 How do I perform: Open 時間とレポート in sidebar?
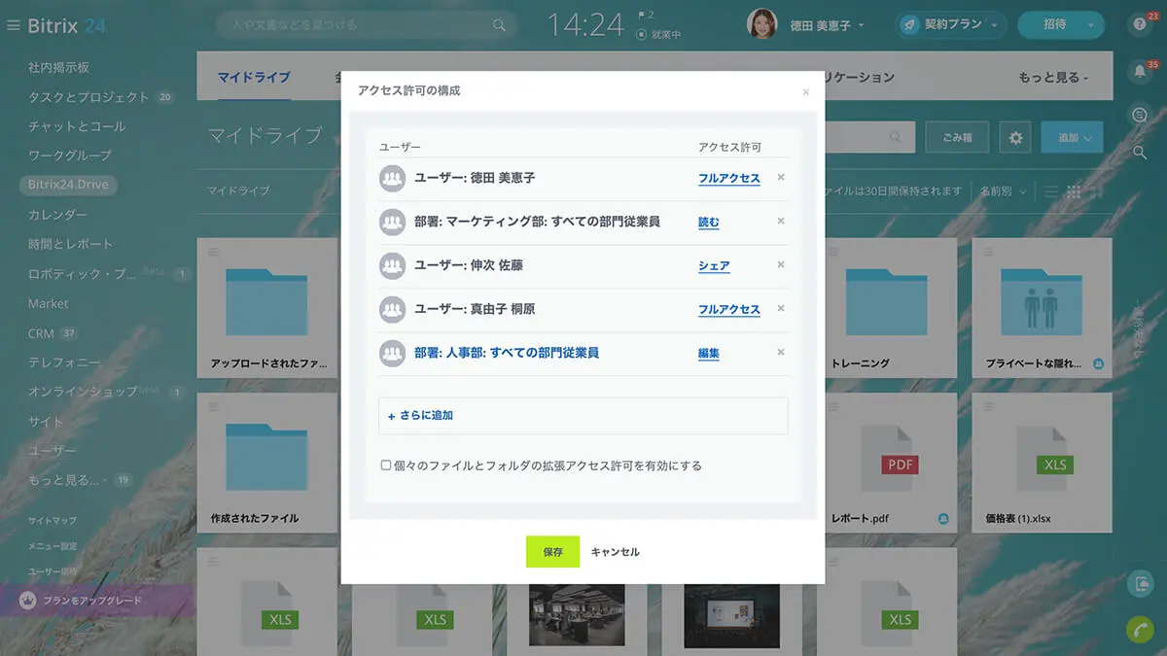click(x=70, y=244)
